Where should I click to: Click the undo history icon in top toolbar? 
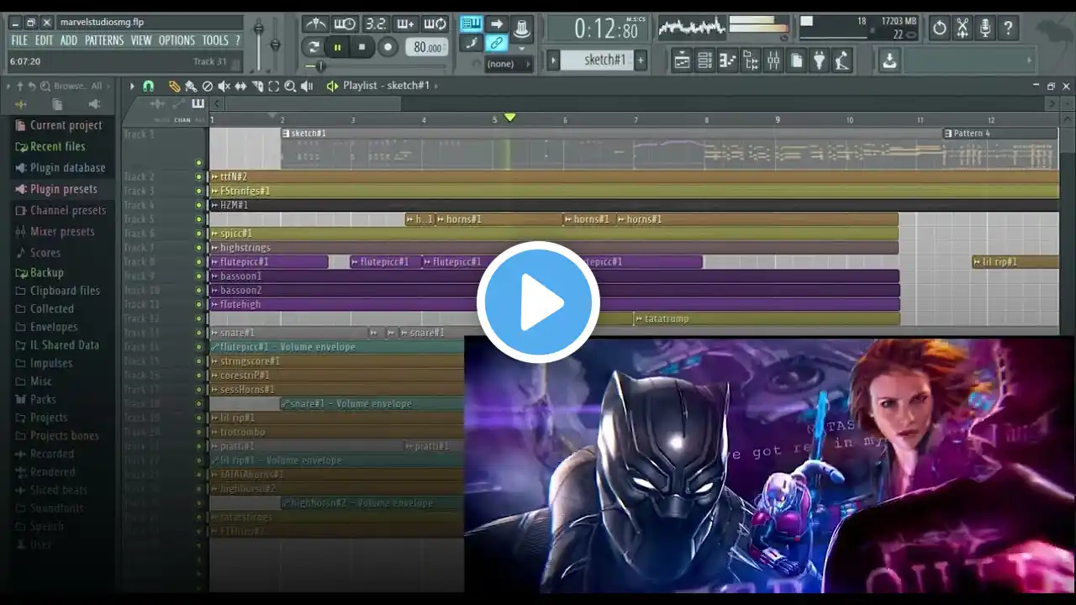click(x=940, y=28)
